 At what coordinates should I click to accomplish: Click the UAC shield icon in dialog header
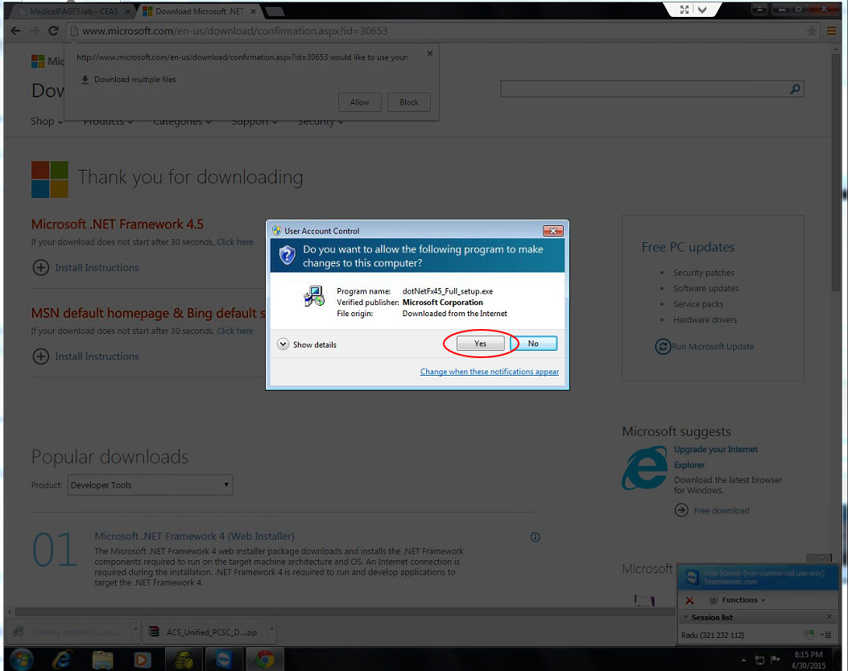pyautogui.click(x=287, y=254)
